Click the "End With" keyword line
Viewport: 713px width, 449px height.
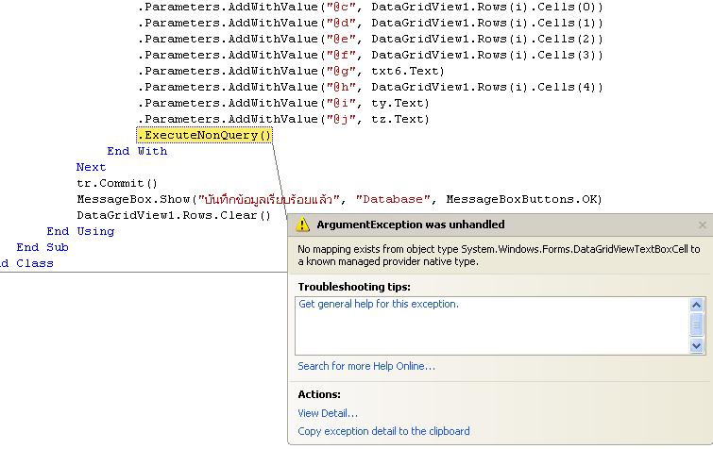tap(137, 151)
